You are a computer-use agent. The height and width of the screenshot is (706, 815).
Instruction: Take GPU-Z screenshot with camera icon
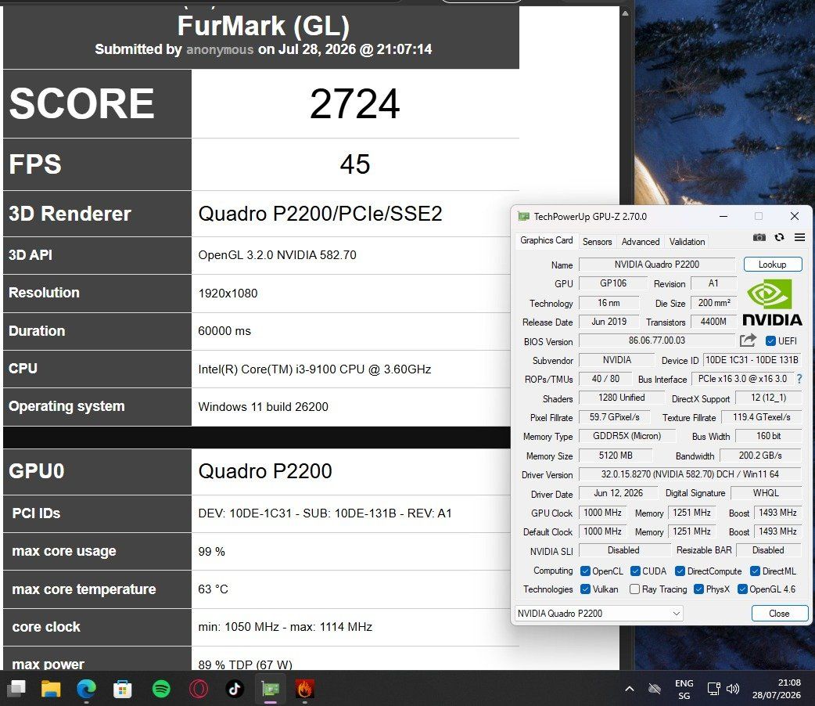coord(759,237)
